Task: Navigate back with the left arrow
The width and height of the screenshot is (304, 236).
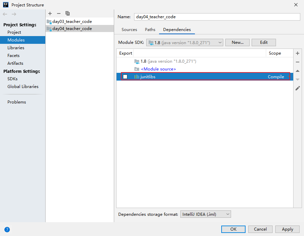Action: click(x=5, y=14)
